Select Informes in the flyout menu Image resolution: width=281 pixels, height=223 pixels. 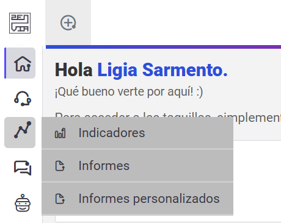(x=137, y=166)
